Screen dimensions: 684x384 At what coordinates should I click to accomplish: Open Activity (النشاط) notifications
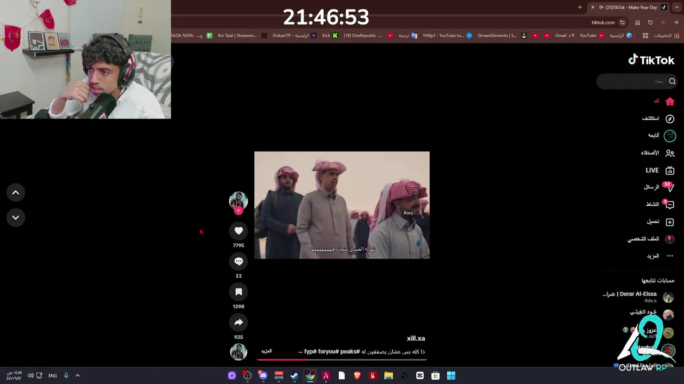[660, 204]
